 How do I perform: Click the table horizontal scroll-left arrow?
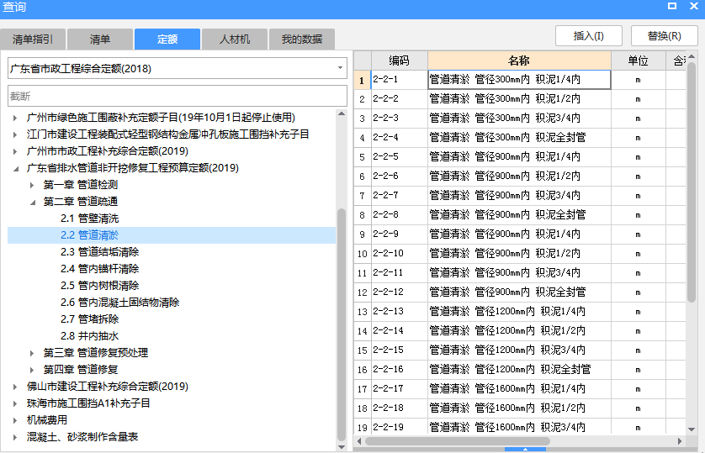[359, 441]
